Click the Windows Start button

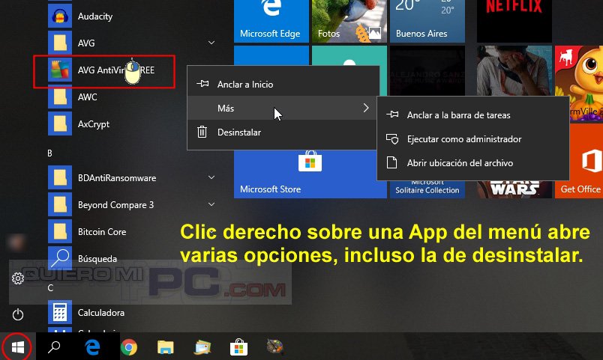[18, 347]
